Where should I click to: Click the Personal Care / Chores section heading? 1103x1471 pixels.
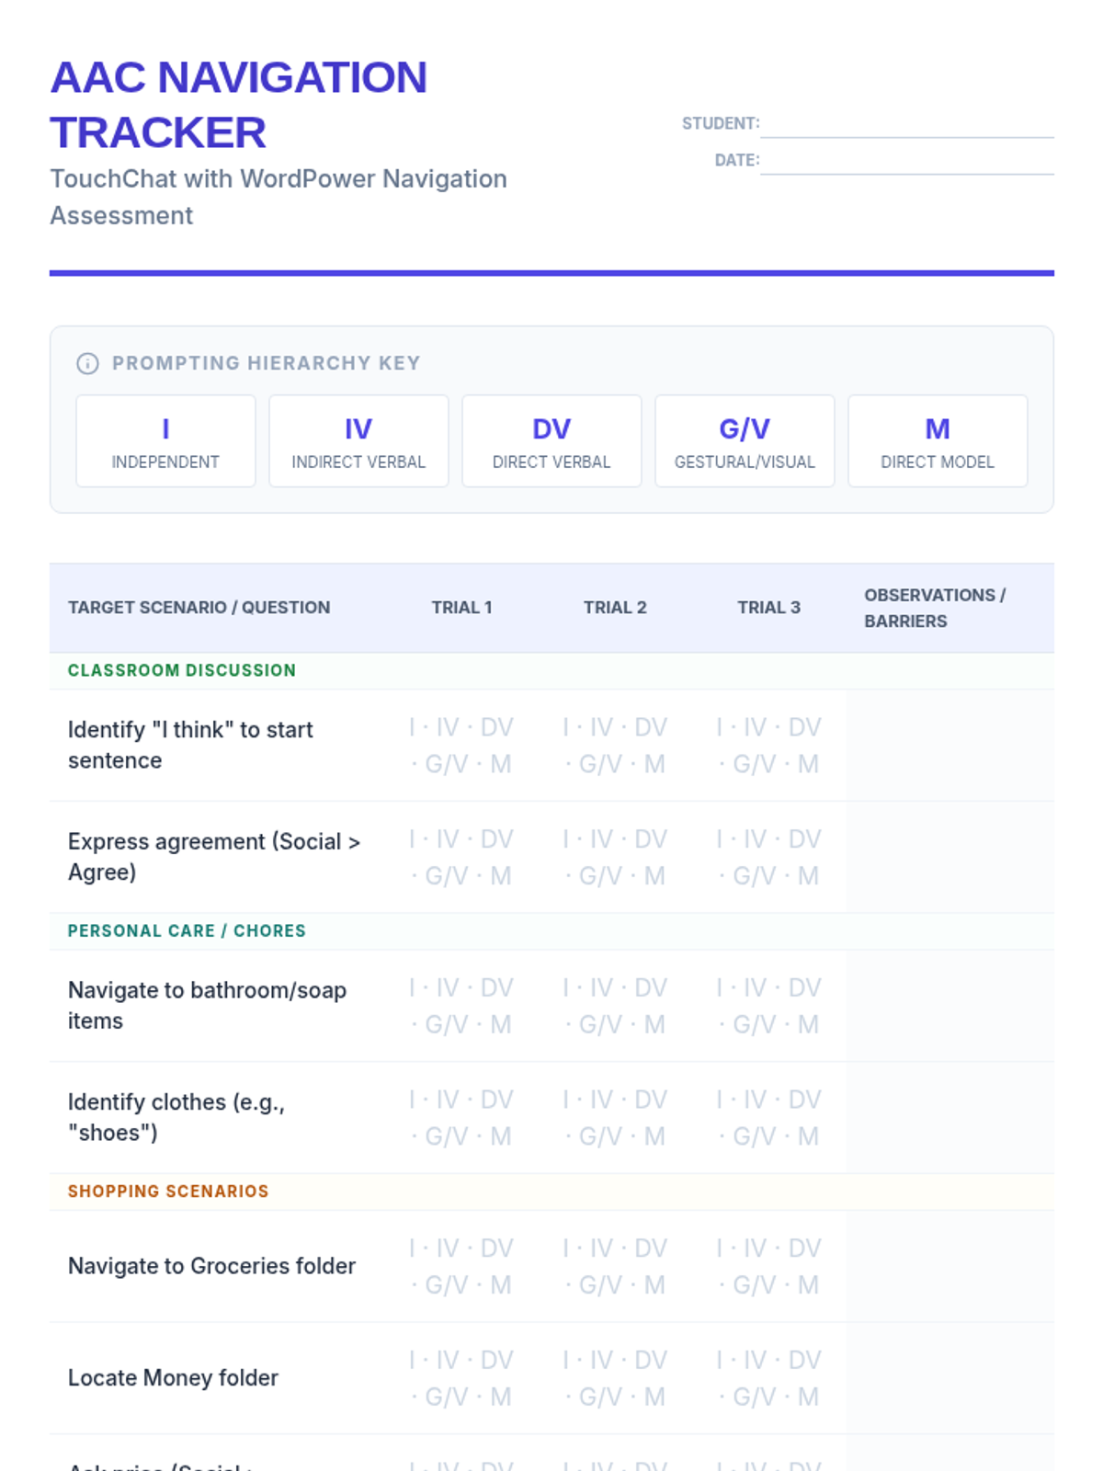(187, 930)
